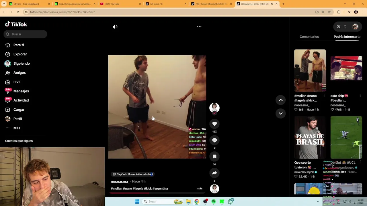
Task: Go back in browser history
Action: (x=4, y=12)
